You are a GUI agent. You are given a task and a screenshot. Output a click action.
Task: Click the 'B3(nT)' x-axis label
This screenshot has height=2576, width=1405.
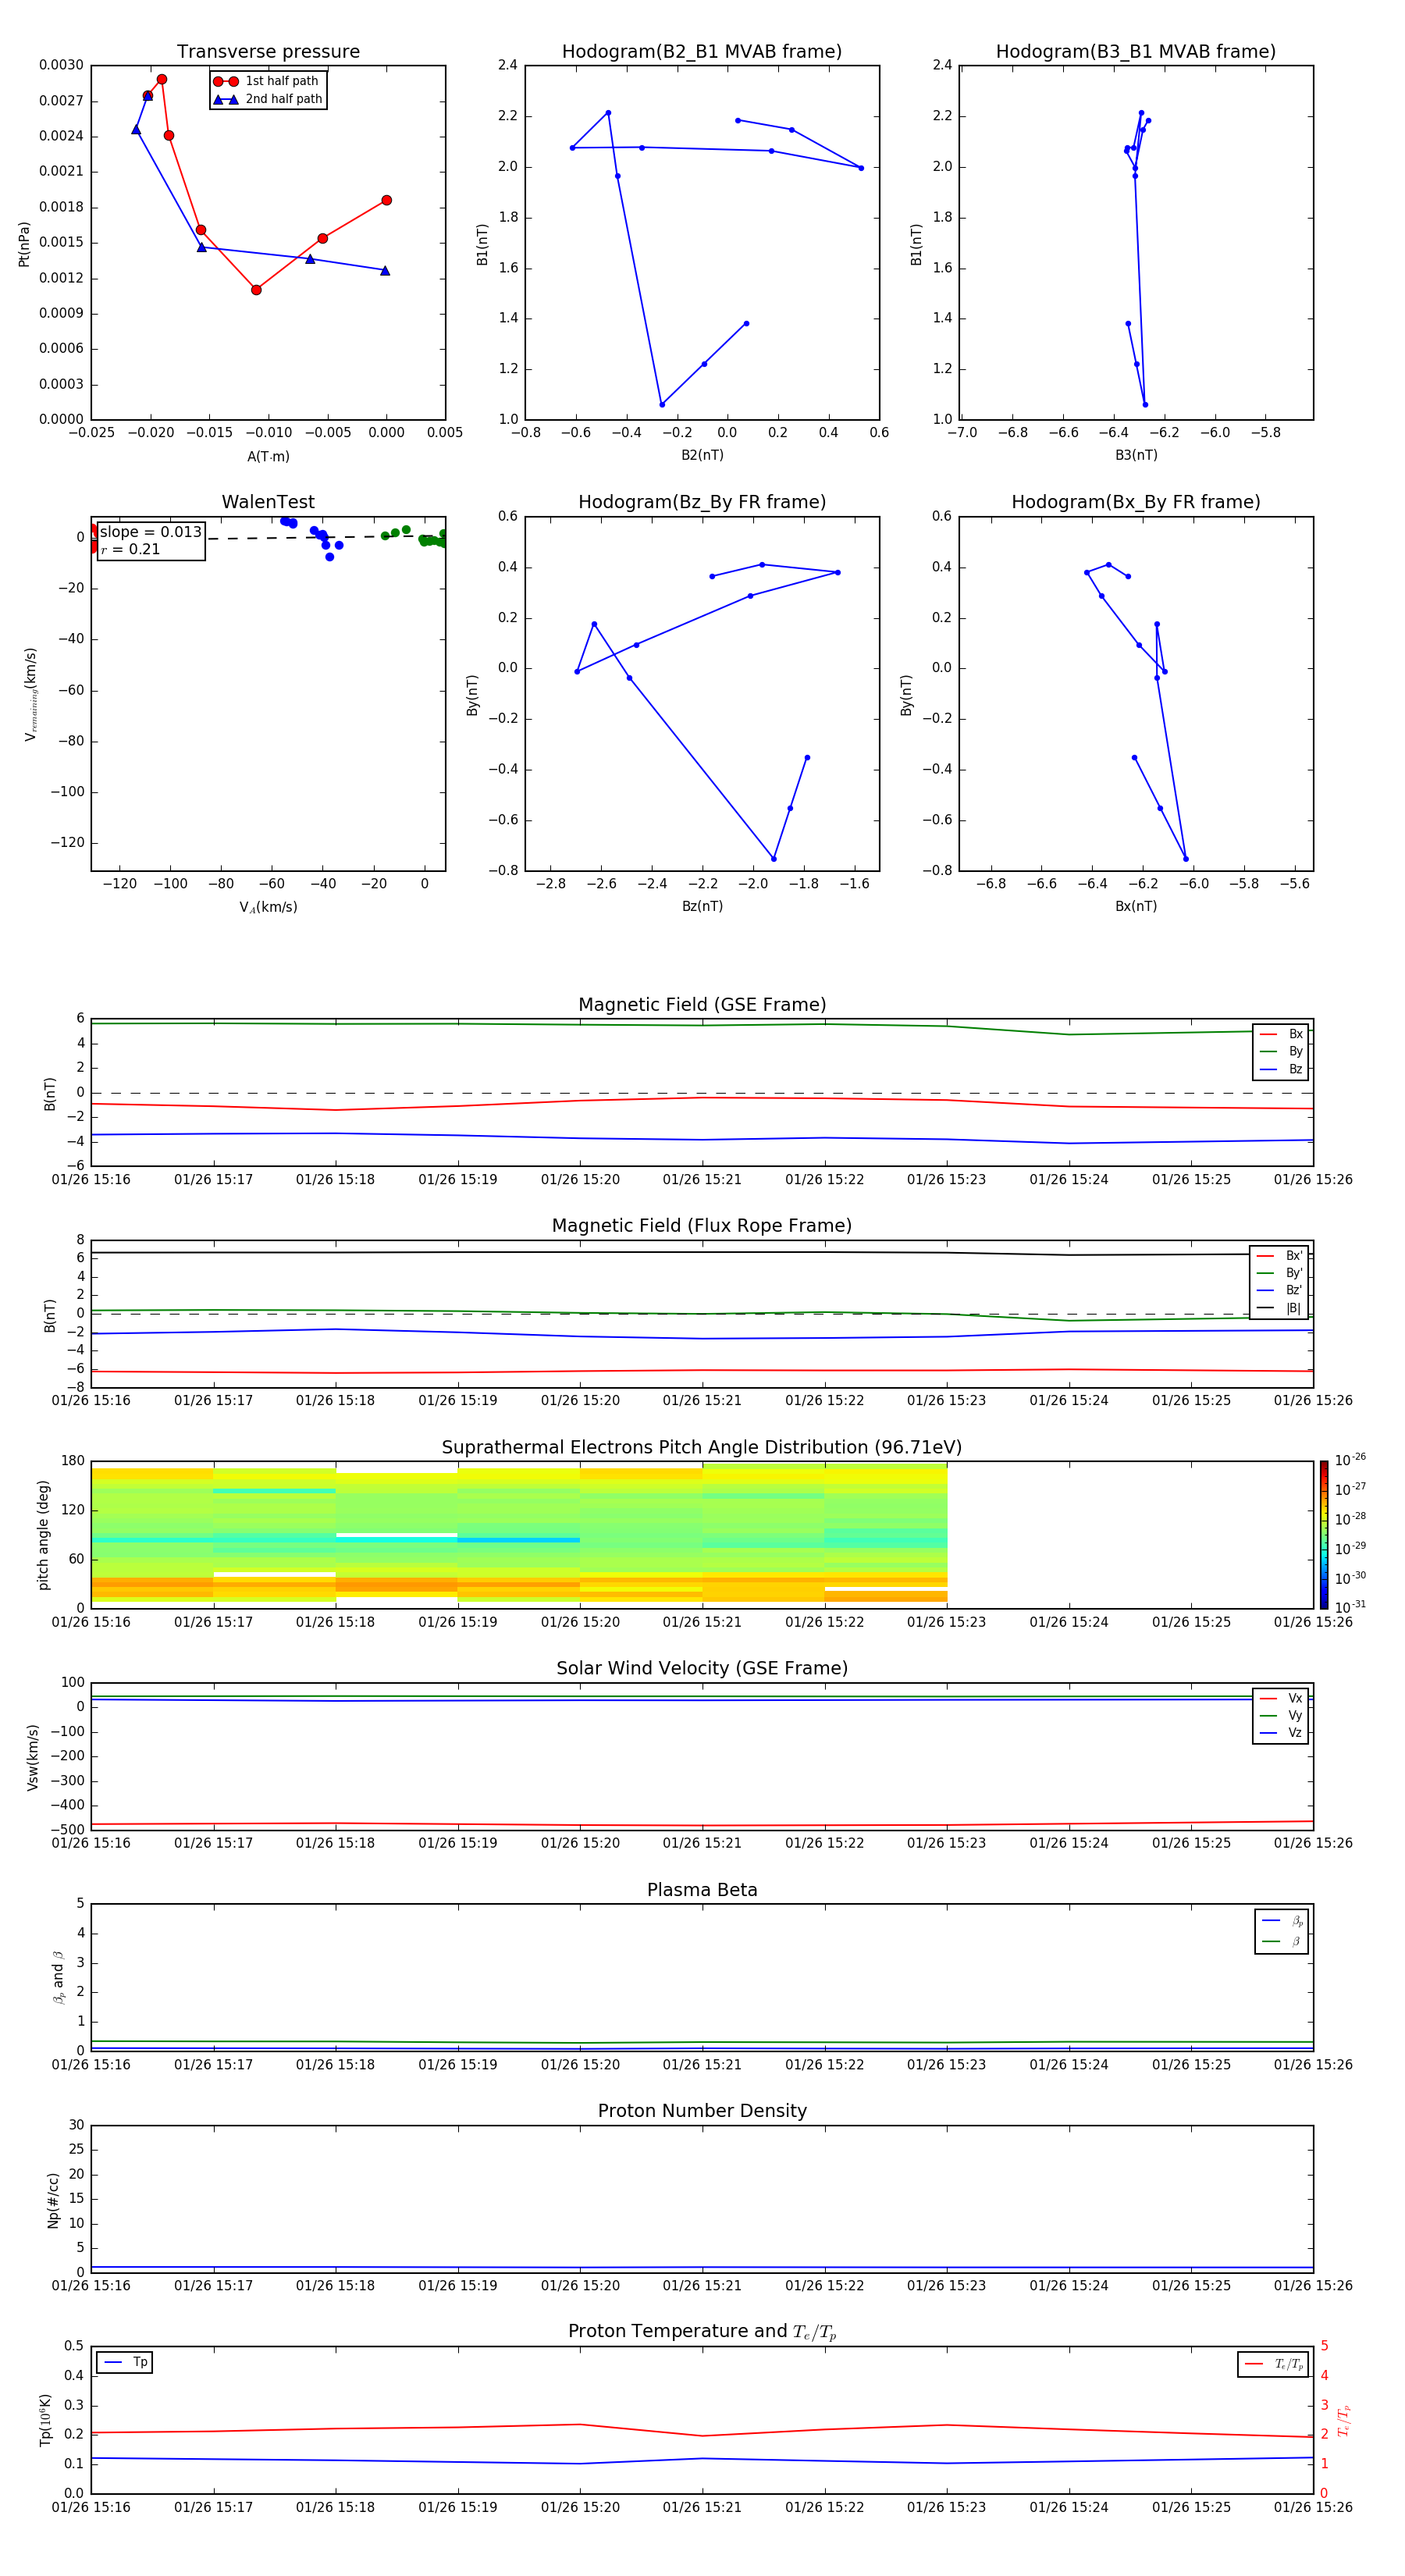click(1136, 455)
